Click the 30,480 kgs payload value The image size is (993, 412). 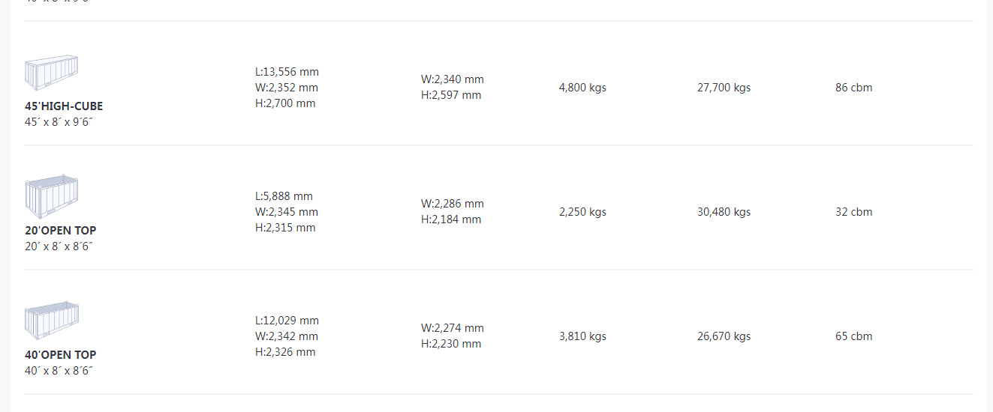[x=724, y=212]
